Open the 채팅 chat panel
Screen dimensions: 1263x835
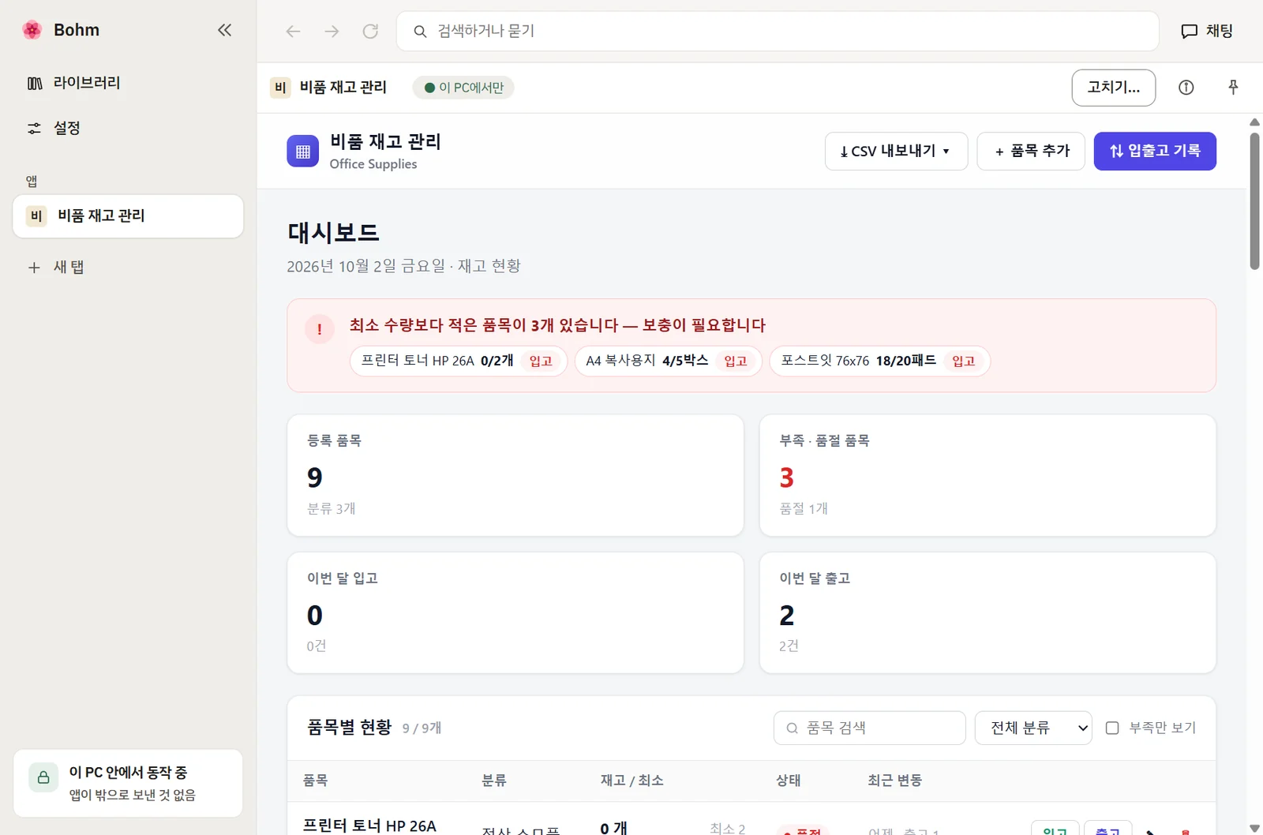tap(1207, 31)
